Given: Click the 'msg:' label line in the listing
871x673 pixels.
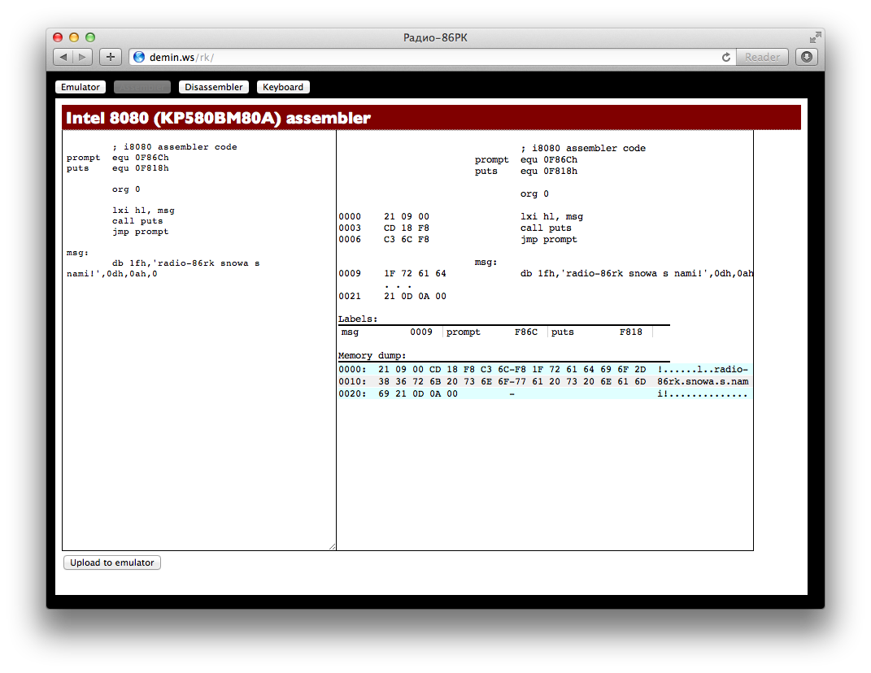Looking at the screenshot, I should 486,262.
